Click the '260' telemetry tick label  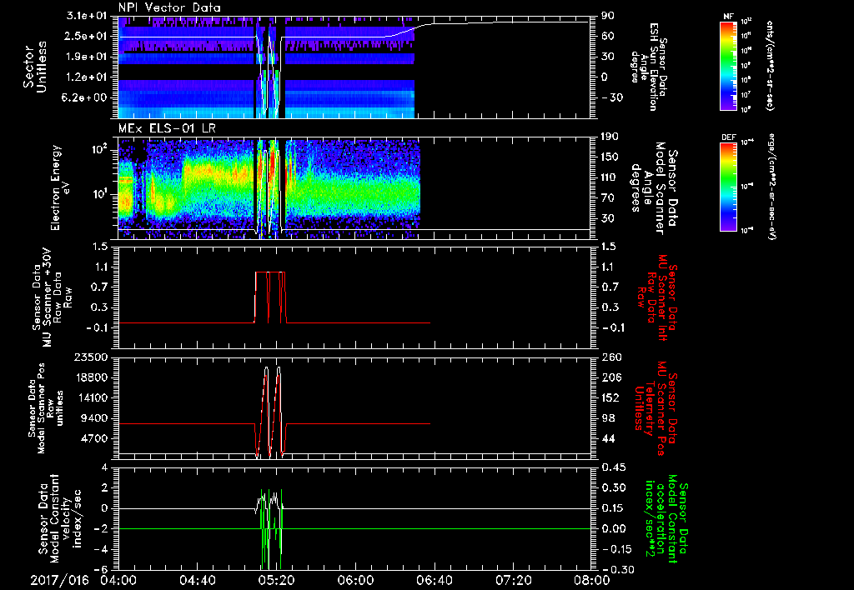pyautogui.click(x=611, y=357)
